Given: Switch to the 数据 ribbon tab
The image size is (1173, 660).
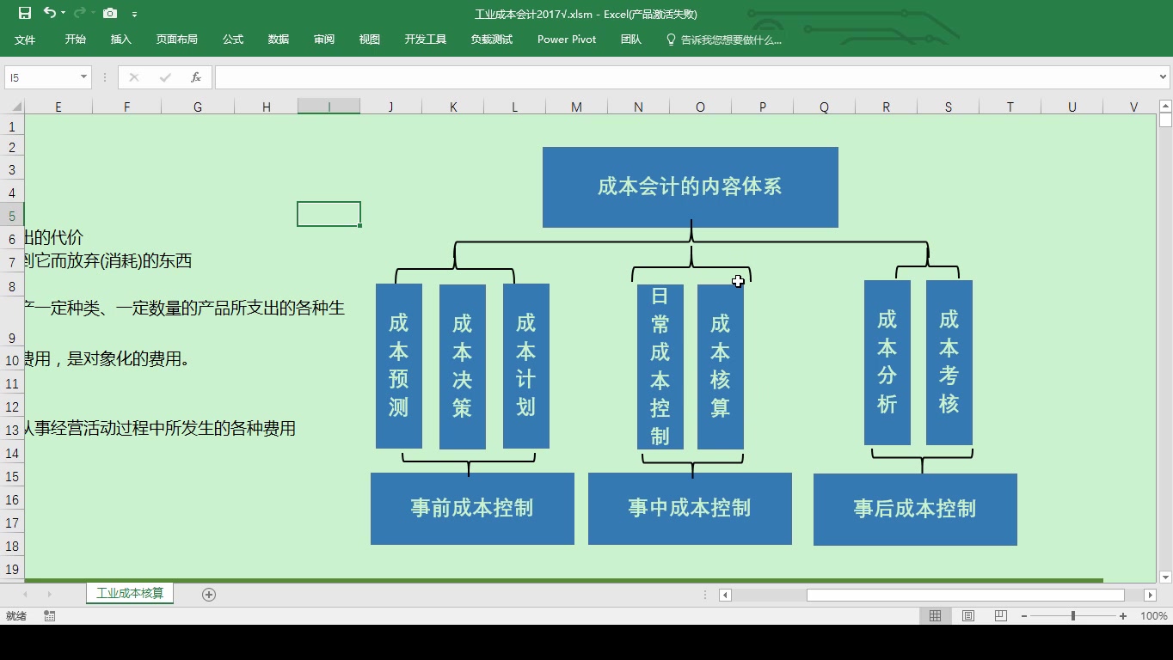Looking at the screenshot, I should [x=278, y=39].
